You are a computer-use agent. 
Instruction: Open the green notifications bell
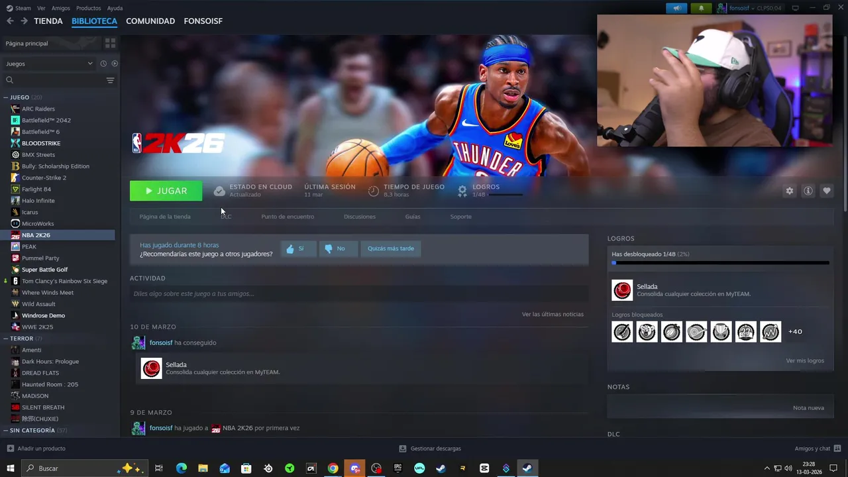(x=701, y=8)
